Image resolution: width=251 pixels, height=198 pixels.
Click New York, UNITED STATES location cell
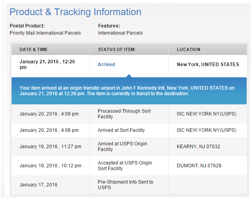(x=208, y=65)
